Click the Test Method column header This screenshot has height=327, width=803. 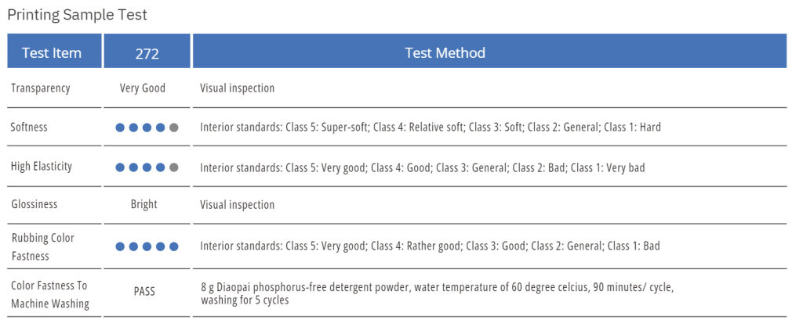(x=445, y=53)
